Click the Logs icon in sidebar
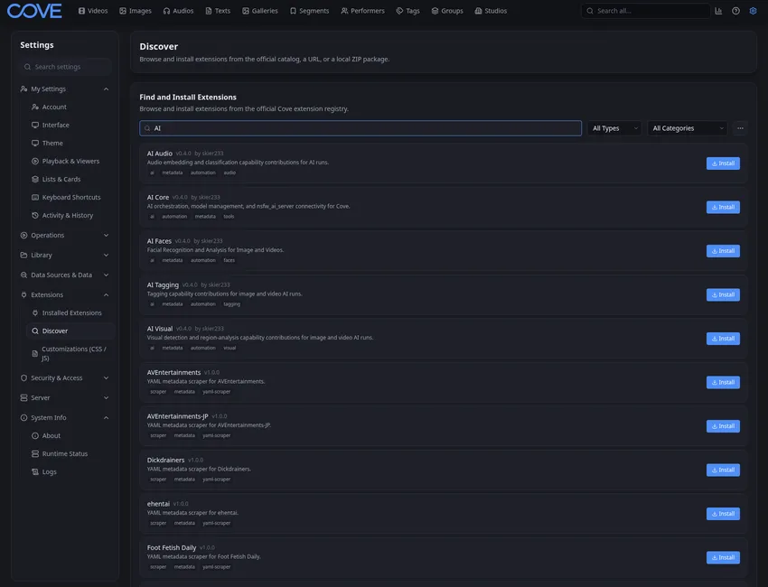The height and width of the screenshot is (587, 768). coord(34,472)
